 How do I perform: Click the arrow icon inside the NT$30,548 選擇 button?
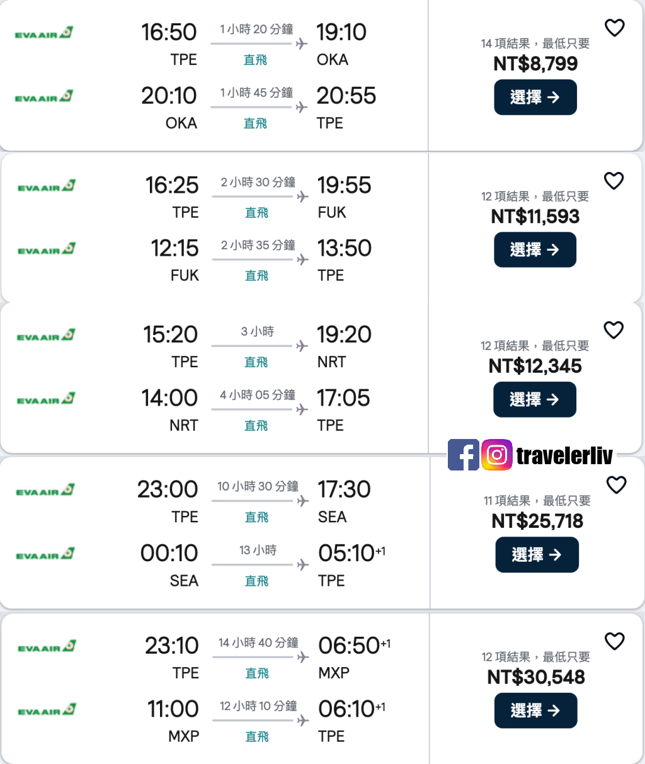(554, 710)
